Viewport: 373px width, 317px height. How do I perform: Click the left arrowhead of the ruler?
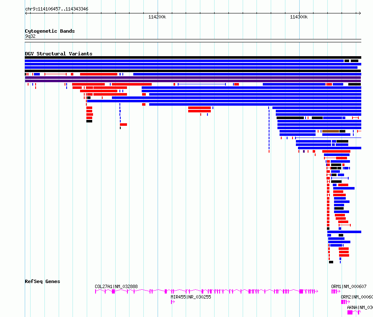click(x=26, y=13)
